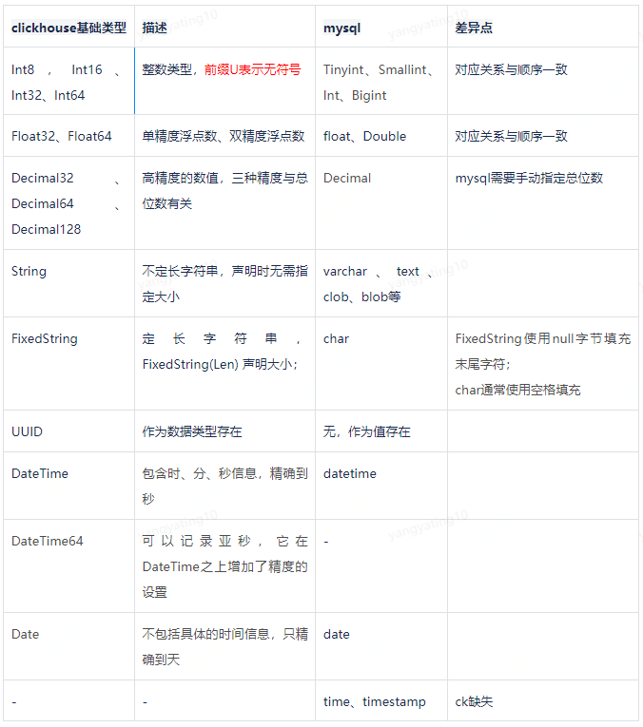
Task: Select the 'Int8, Int16, Int32、Int64' cell
Action: (x=68, y=82)
